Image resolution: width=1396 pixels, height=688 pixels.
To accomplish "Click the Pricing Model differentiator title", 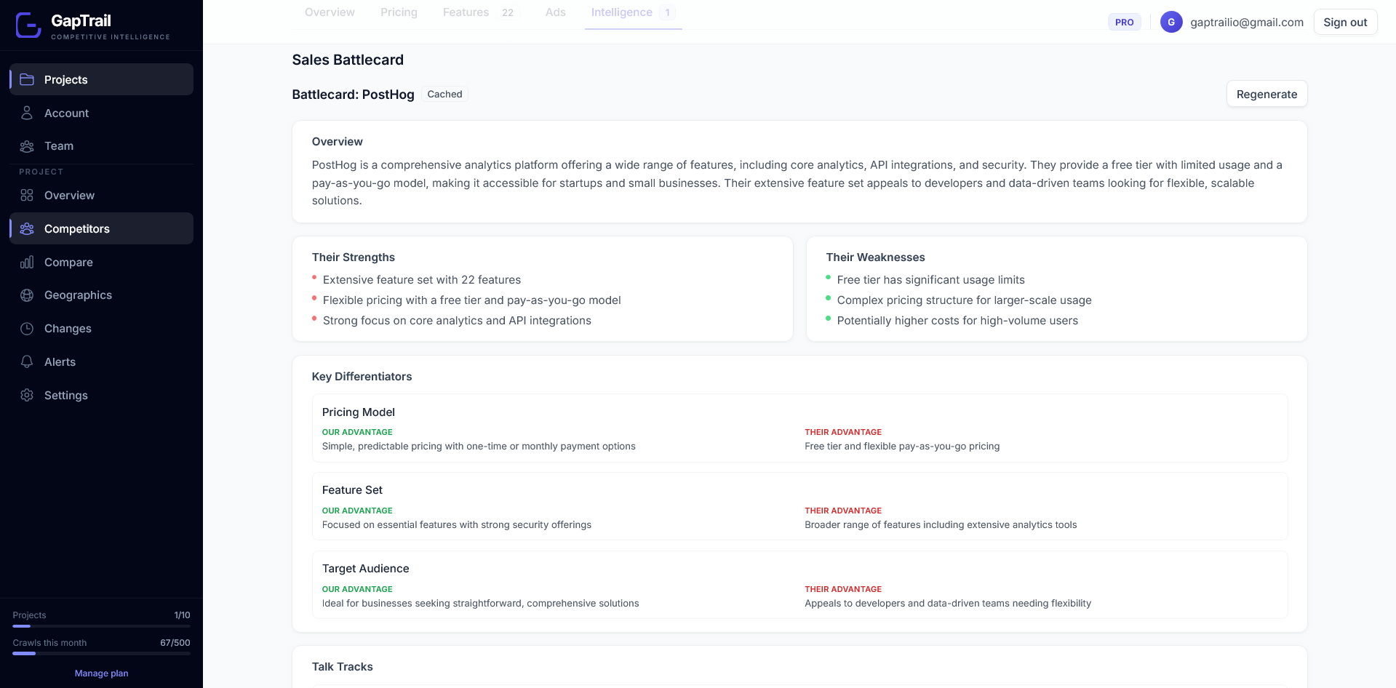I will coord(359,412).
